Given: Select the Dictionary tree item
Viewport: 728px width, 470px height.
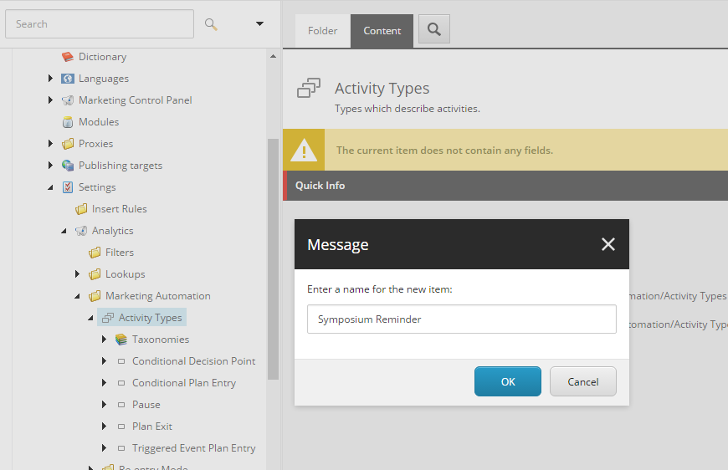Looking at the screenshot, I should point(103,57).
